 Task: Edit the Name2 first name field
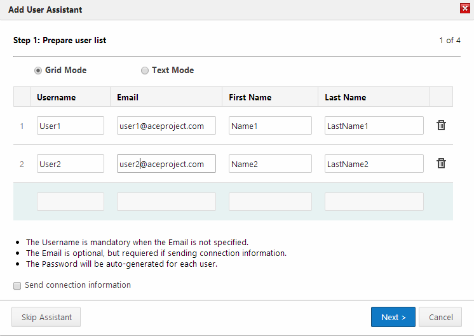coord(270,163)
